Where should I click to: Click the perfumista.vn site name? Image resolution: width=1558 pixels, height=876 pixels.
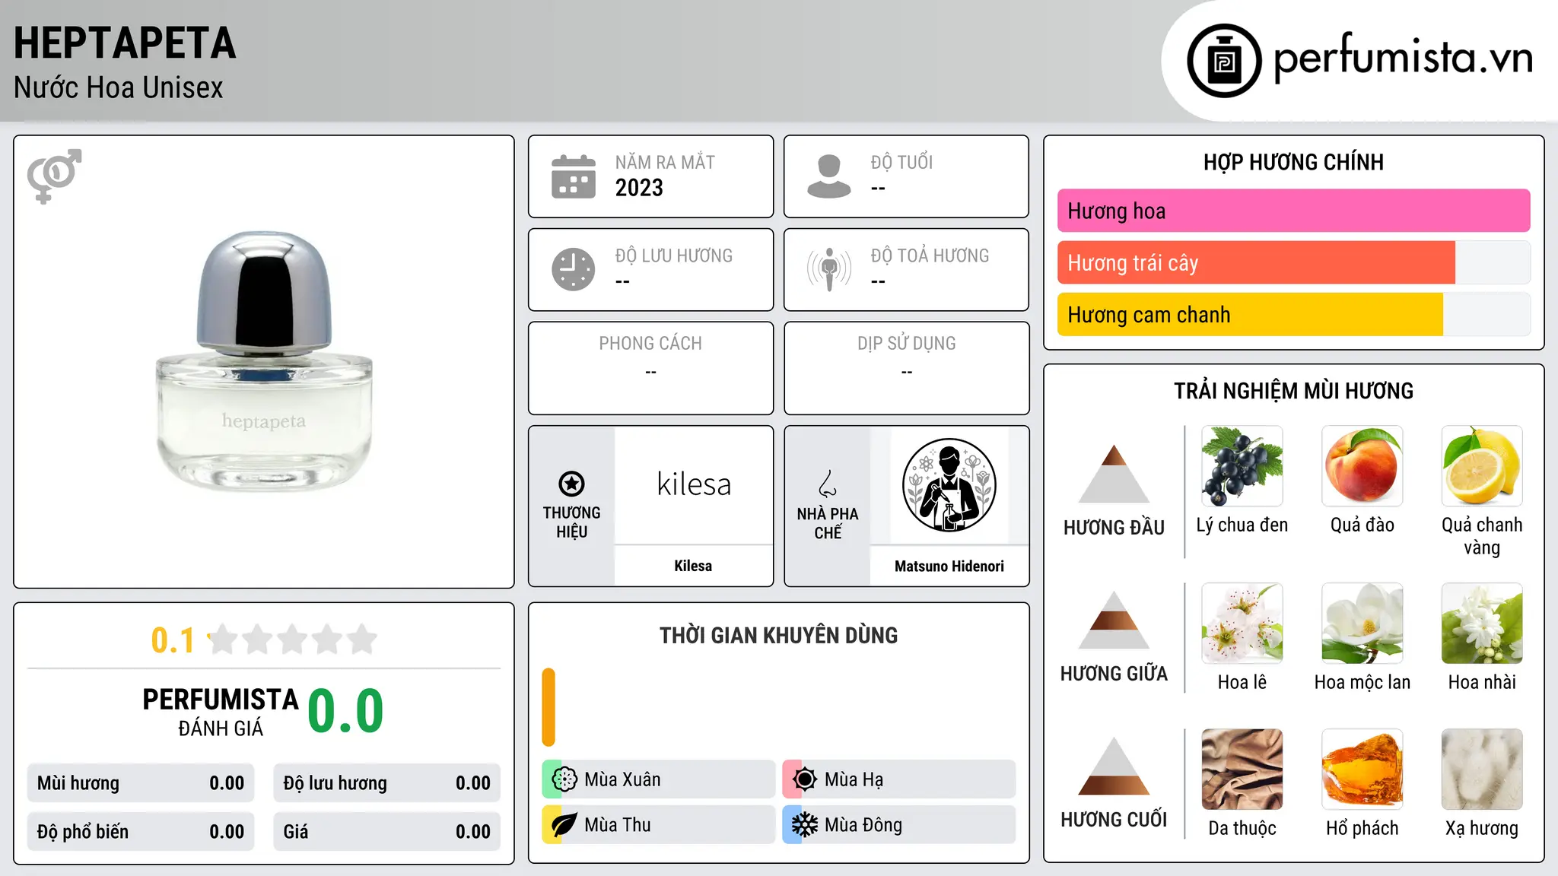pos(1403,59)
